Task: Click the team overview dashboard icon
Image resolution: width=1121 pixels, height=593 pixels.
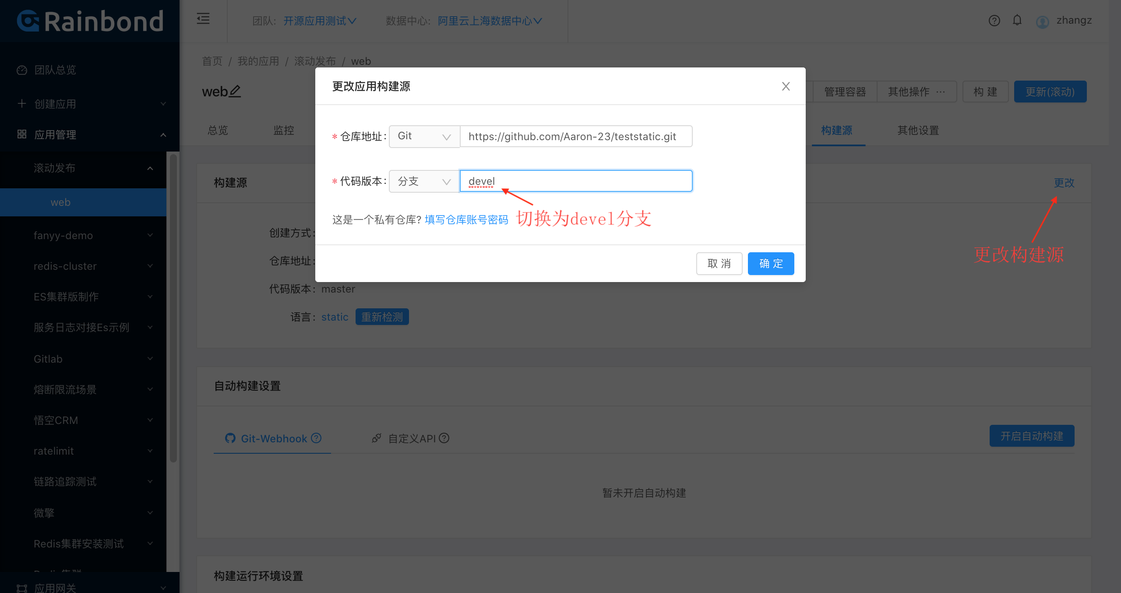Action: [22, 70]
